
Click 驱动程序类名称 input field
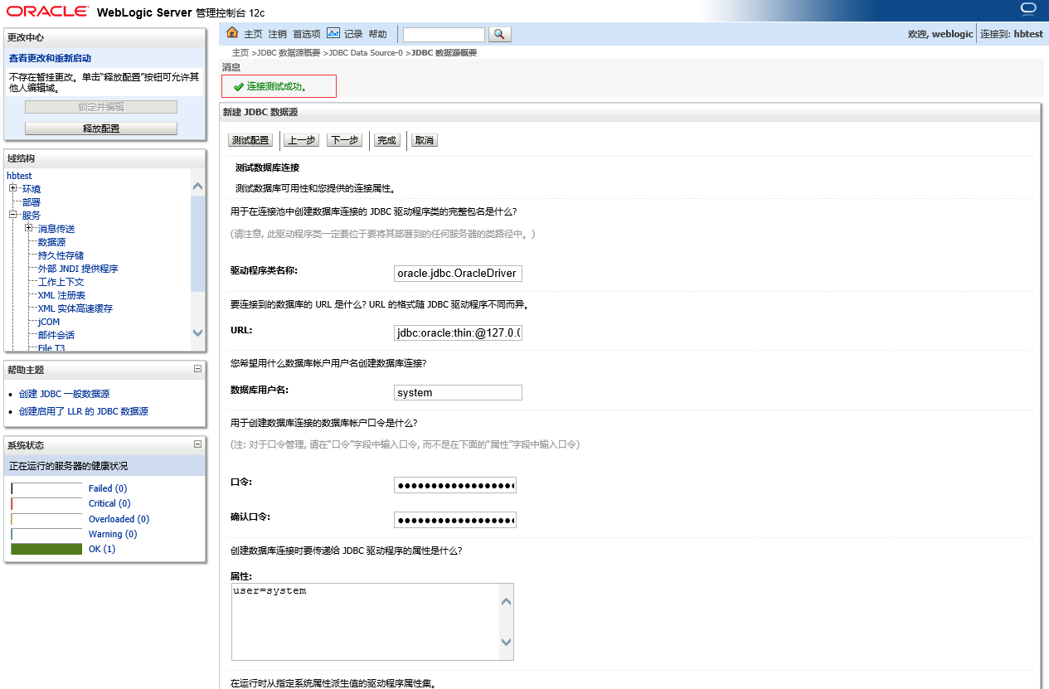click(458, 273)
